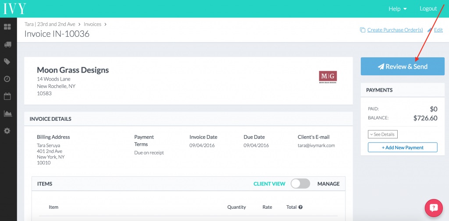449x221 pixels.
Task: Click the calendar icon in sidebar
Action: pyautogui.click(x=7, y=96)
